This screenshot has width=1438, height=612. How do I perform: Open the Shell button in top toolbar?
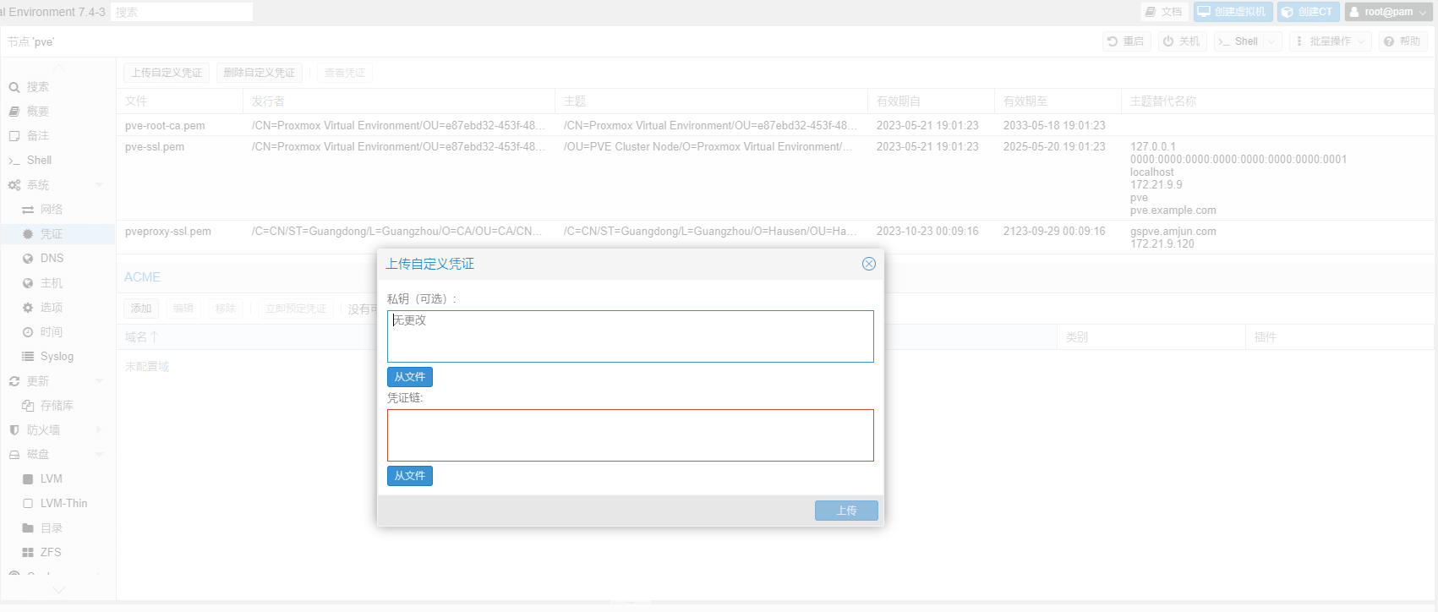(x=1238, y=41)
